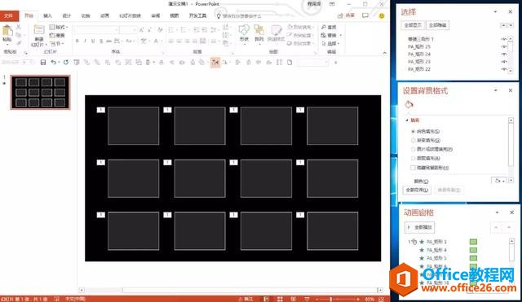Click the blank page icon in quick access toolbar
This screenshot has height=302, width=522.
click(x=290, y=62)
